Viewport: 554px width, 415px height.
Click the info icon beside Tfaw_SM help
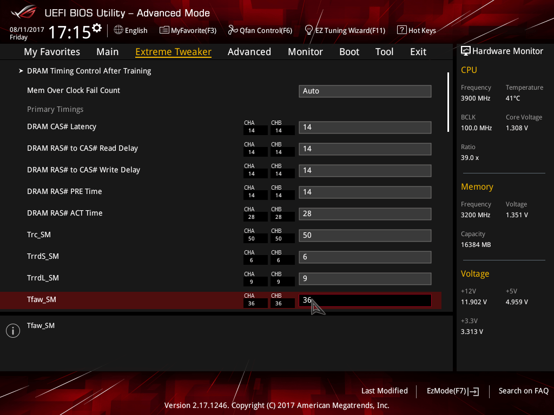13,331
